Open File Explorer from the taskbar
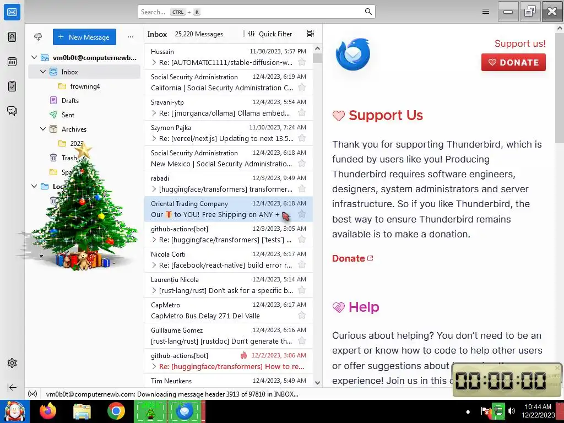Screen dimensions: 564x423 tap(82, 411)
